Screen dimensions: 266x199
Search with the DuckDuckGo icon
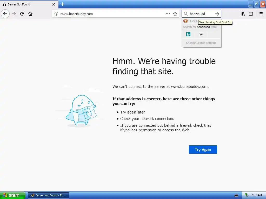185,21
